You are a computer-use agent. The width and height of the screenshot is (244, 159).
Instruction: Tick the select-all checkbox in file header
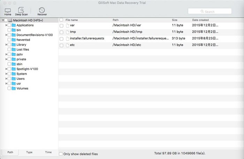61,20
